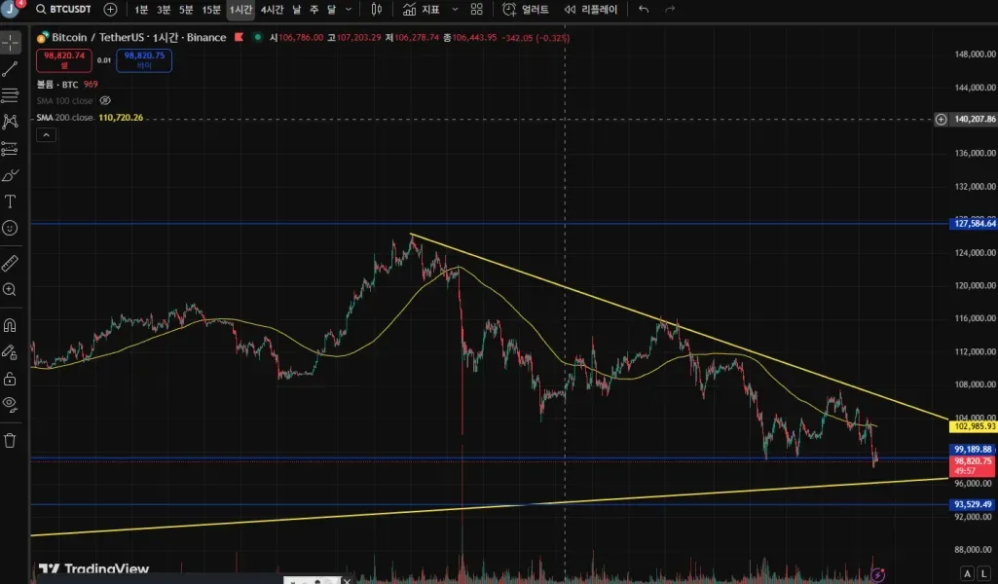Switch to the daily 날 timeframe
Screen dimensions: 998x584
297,10
